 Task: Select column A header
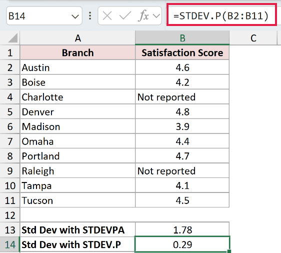point(77,38)
